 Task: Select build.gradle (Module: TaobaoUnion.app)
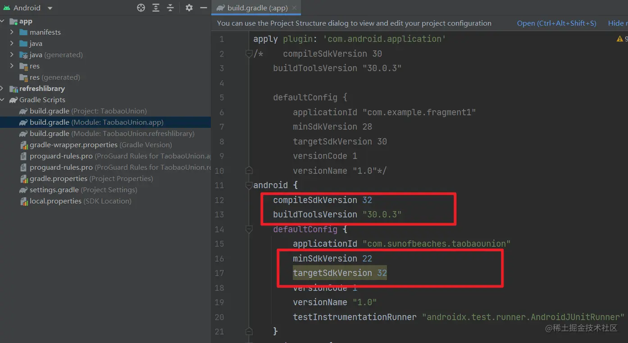tap(96, 122)
